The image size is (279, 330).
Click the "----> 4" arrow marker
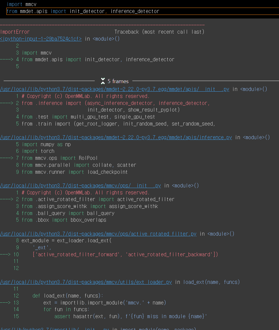pos(9,59)
